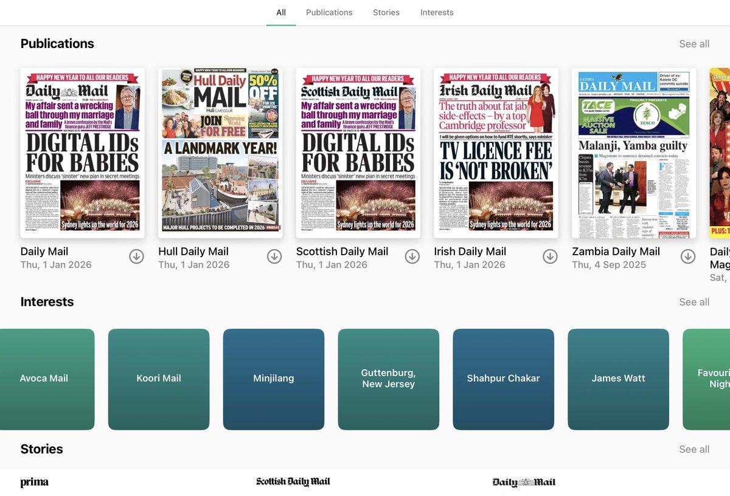This screenshot has width=730, height=496.
Task: Click the Publications section heading
Action: [57, 44]
